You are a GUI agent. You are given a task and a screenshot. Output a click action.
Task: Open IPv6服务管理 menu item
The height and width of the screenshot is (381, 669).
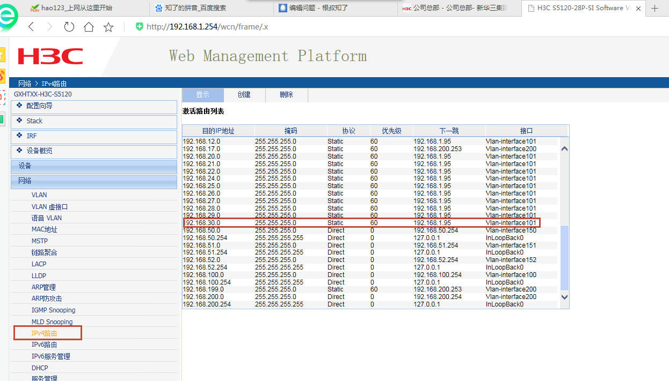[51, 357]
